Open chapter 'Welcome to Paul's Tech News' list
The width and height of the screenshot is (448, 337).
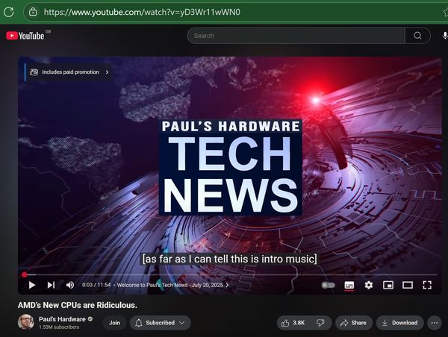(172, 285)
